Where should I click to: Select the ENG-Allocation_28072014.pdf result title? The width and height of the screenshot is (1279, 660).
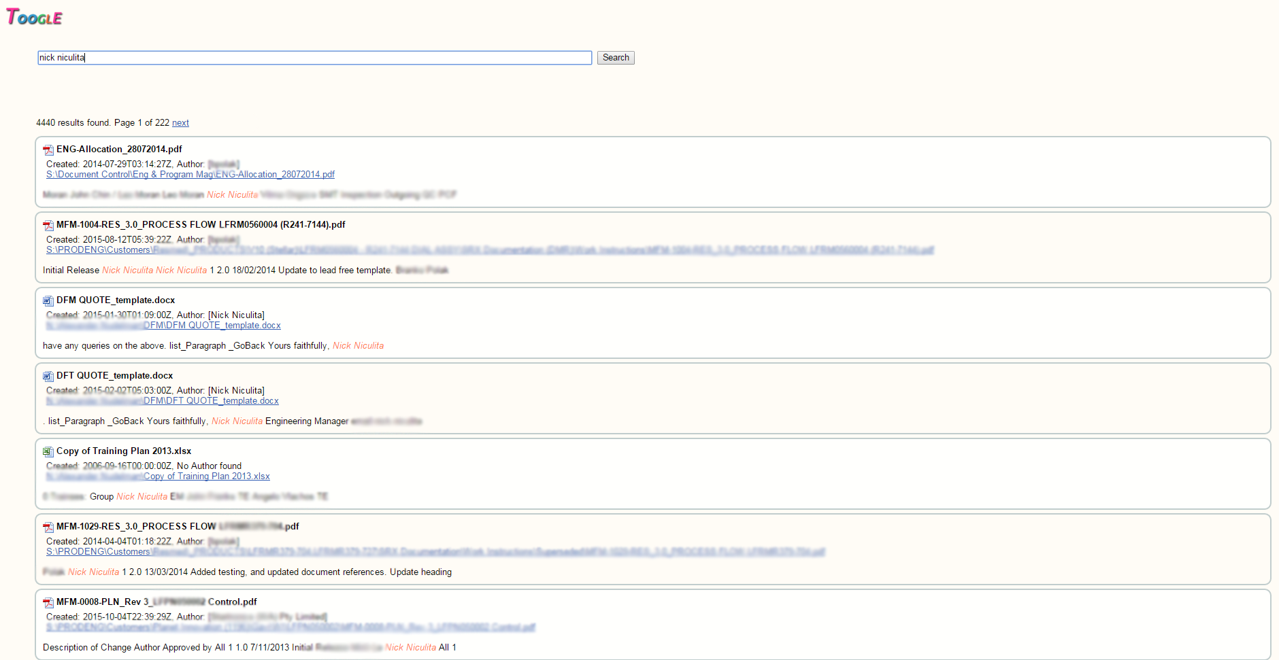(x=119, y=149)
